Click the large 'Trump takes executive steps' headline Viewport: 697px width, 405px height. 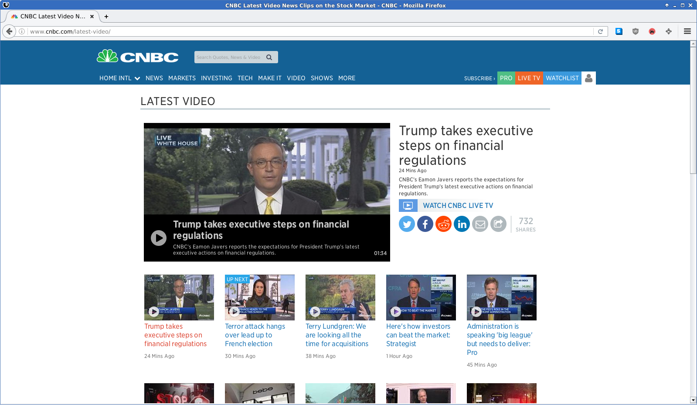[466, 145]
